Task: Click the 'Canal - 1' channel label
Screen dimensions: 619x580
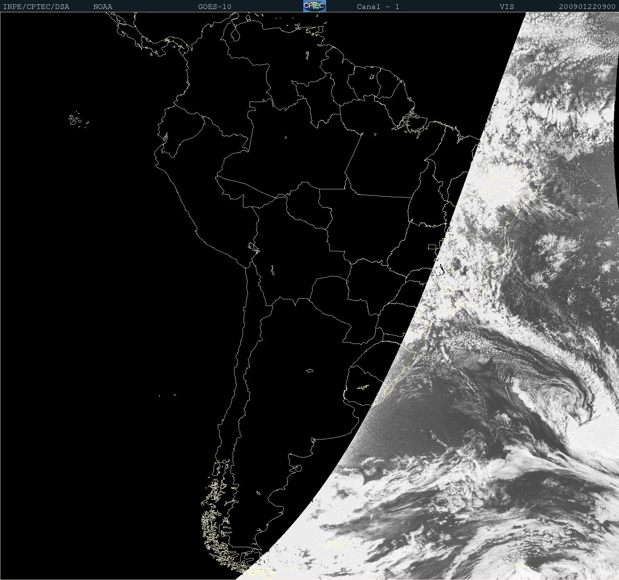Action: point(378,7)
